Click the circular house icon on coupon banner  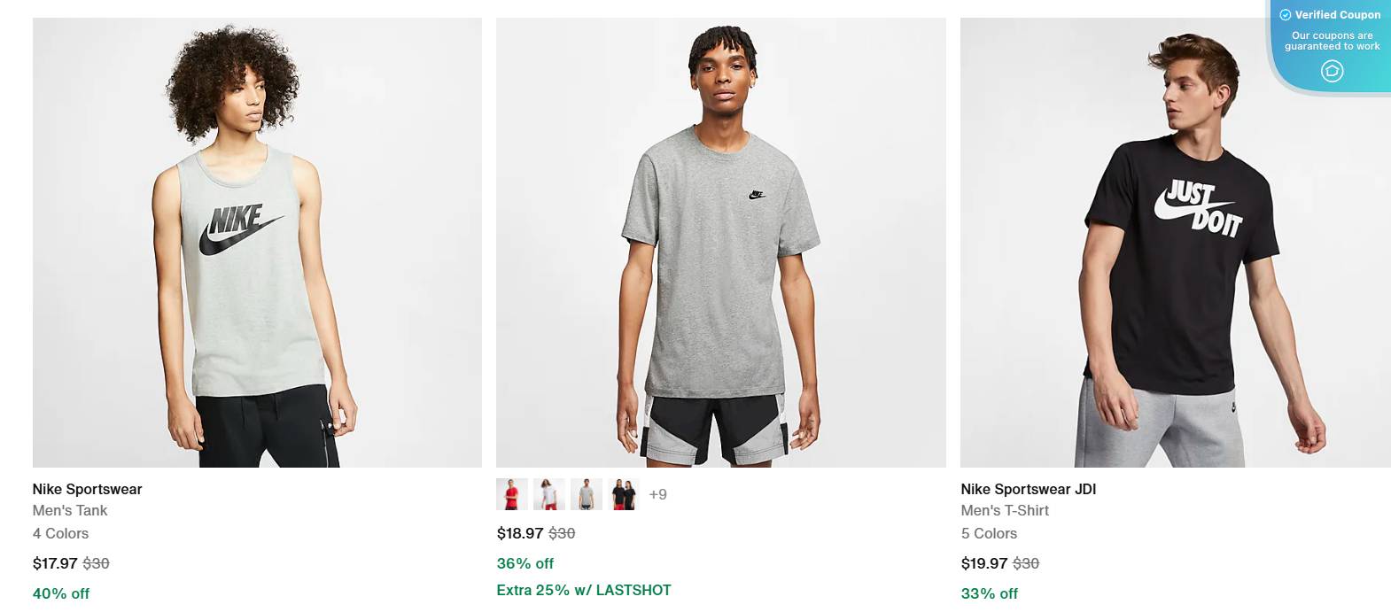(x=1332, y=72)
